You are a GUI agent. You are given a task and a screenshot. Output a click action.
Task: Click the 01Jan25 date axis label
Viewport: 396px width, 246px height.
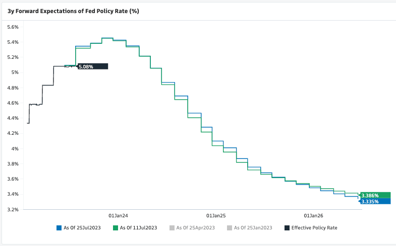pyautogui.click(x=216, y=215)
